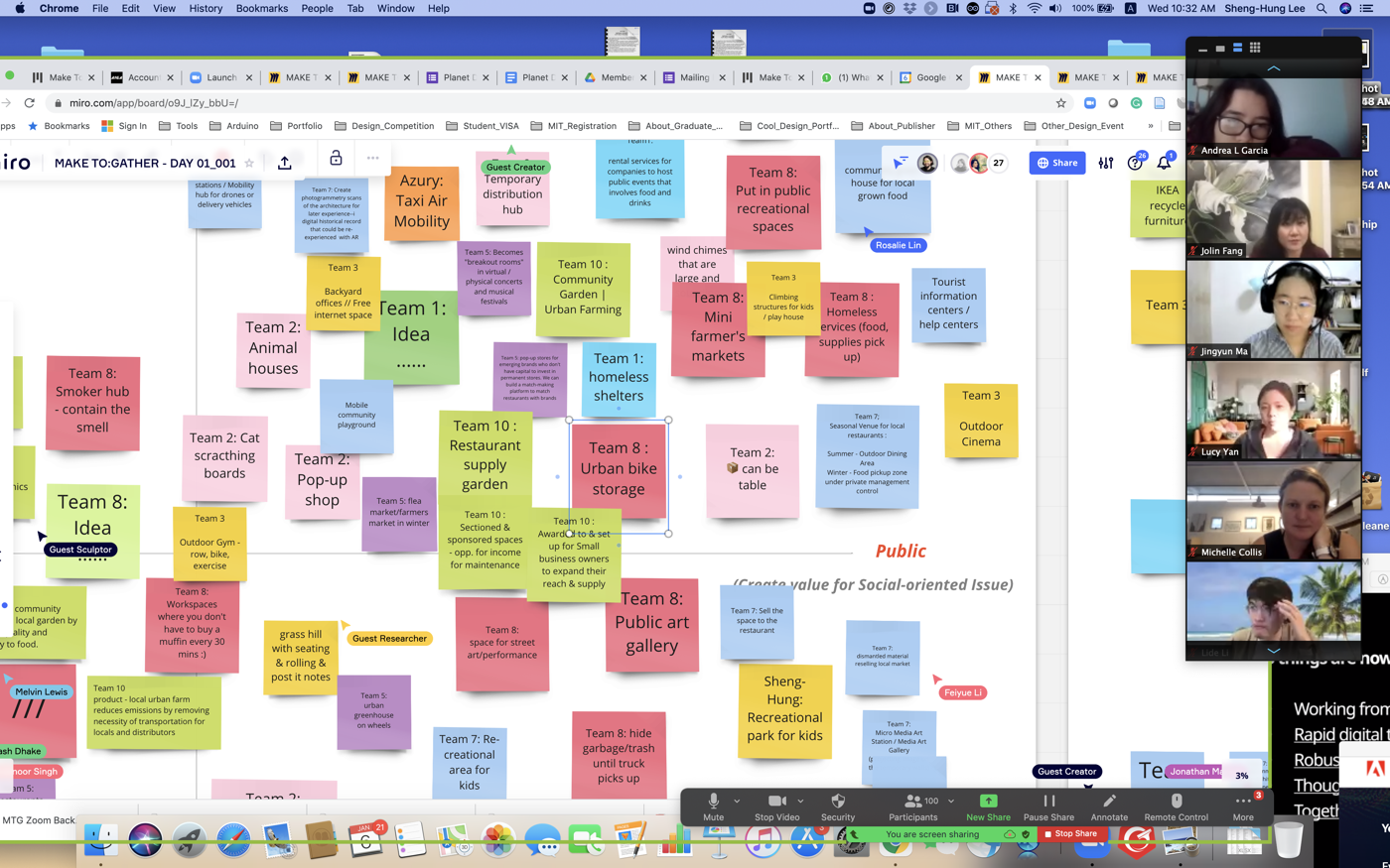Click the red Stop Share button

[x=1070, y=834]
